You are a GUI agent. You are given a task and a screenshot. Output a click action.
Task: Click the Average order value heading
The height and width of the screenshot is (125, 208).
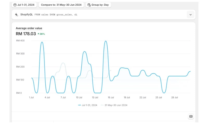click(x=29, y=28)
